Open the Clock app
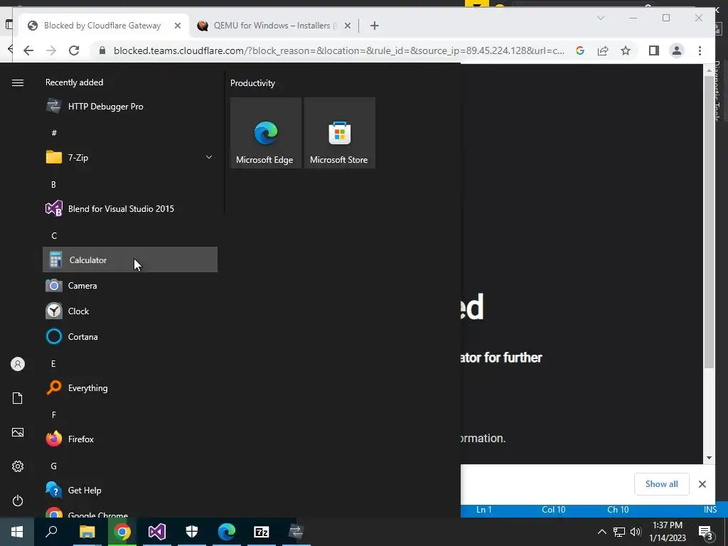This screenshot has height=546, width=728. [x=130, y=311]
